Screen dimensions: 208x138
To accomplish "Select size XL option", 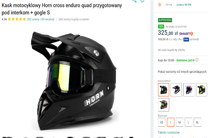I will pyautogui.click(x=198, y=122).
